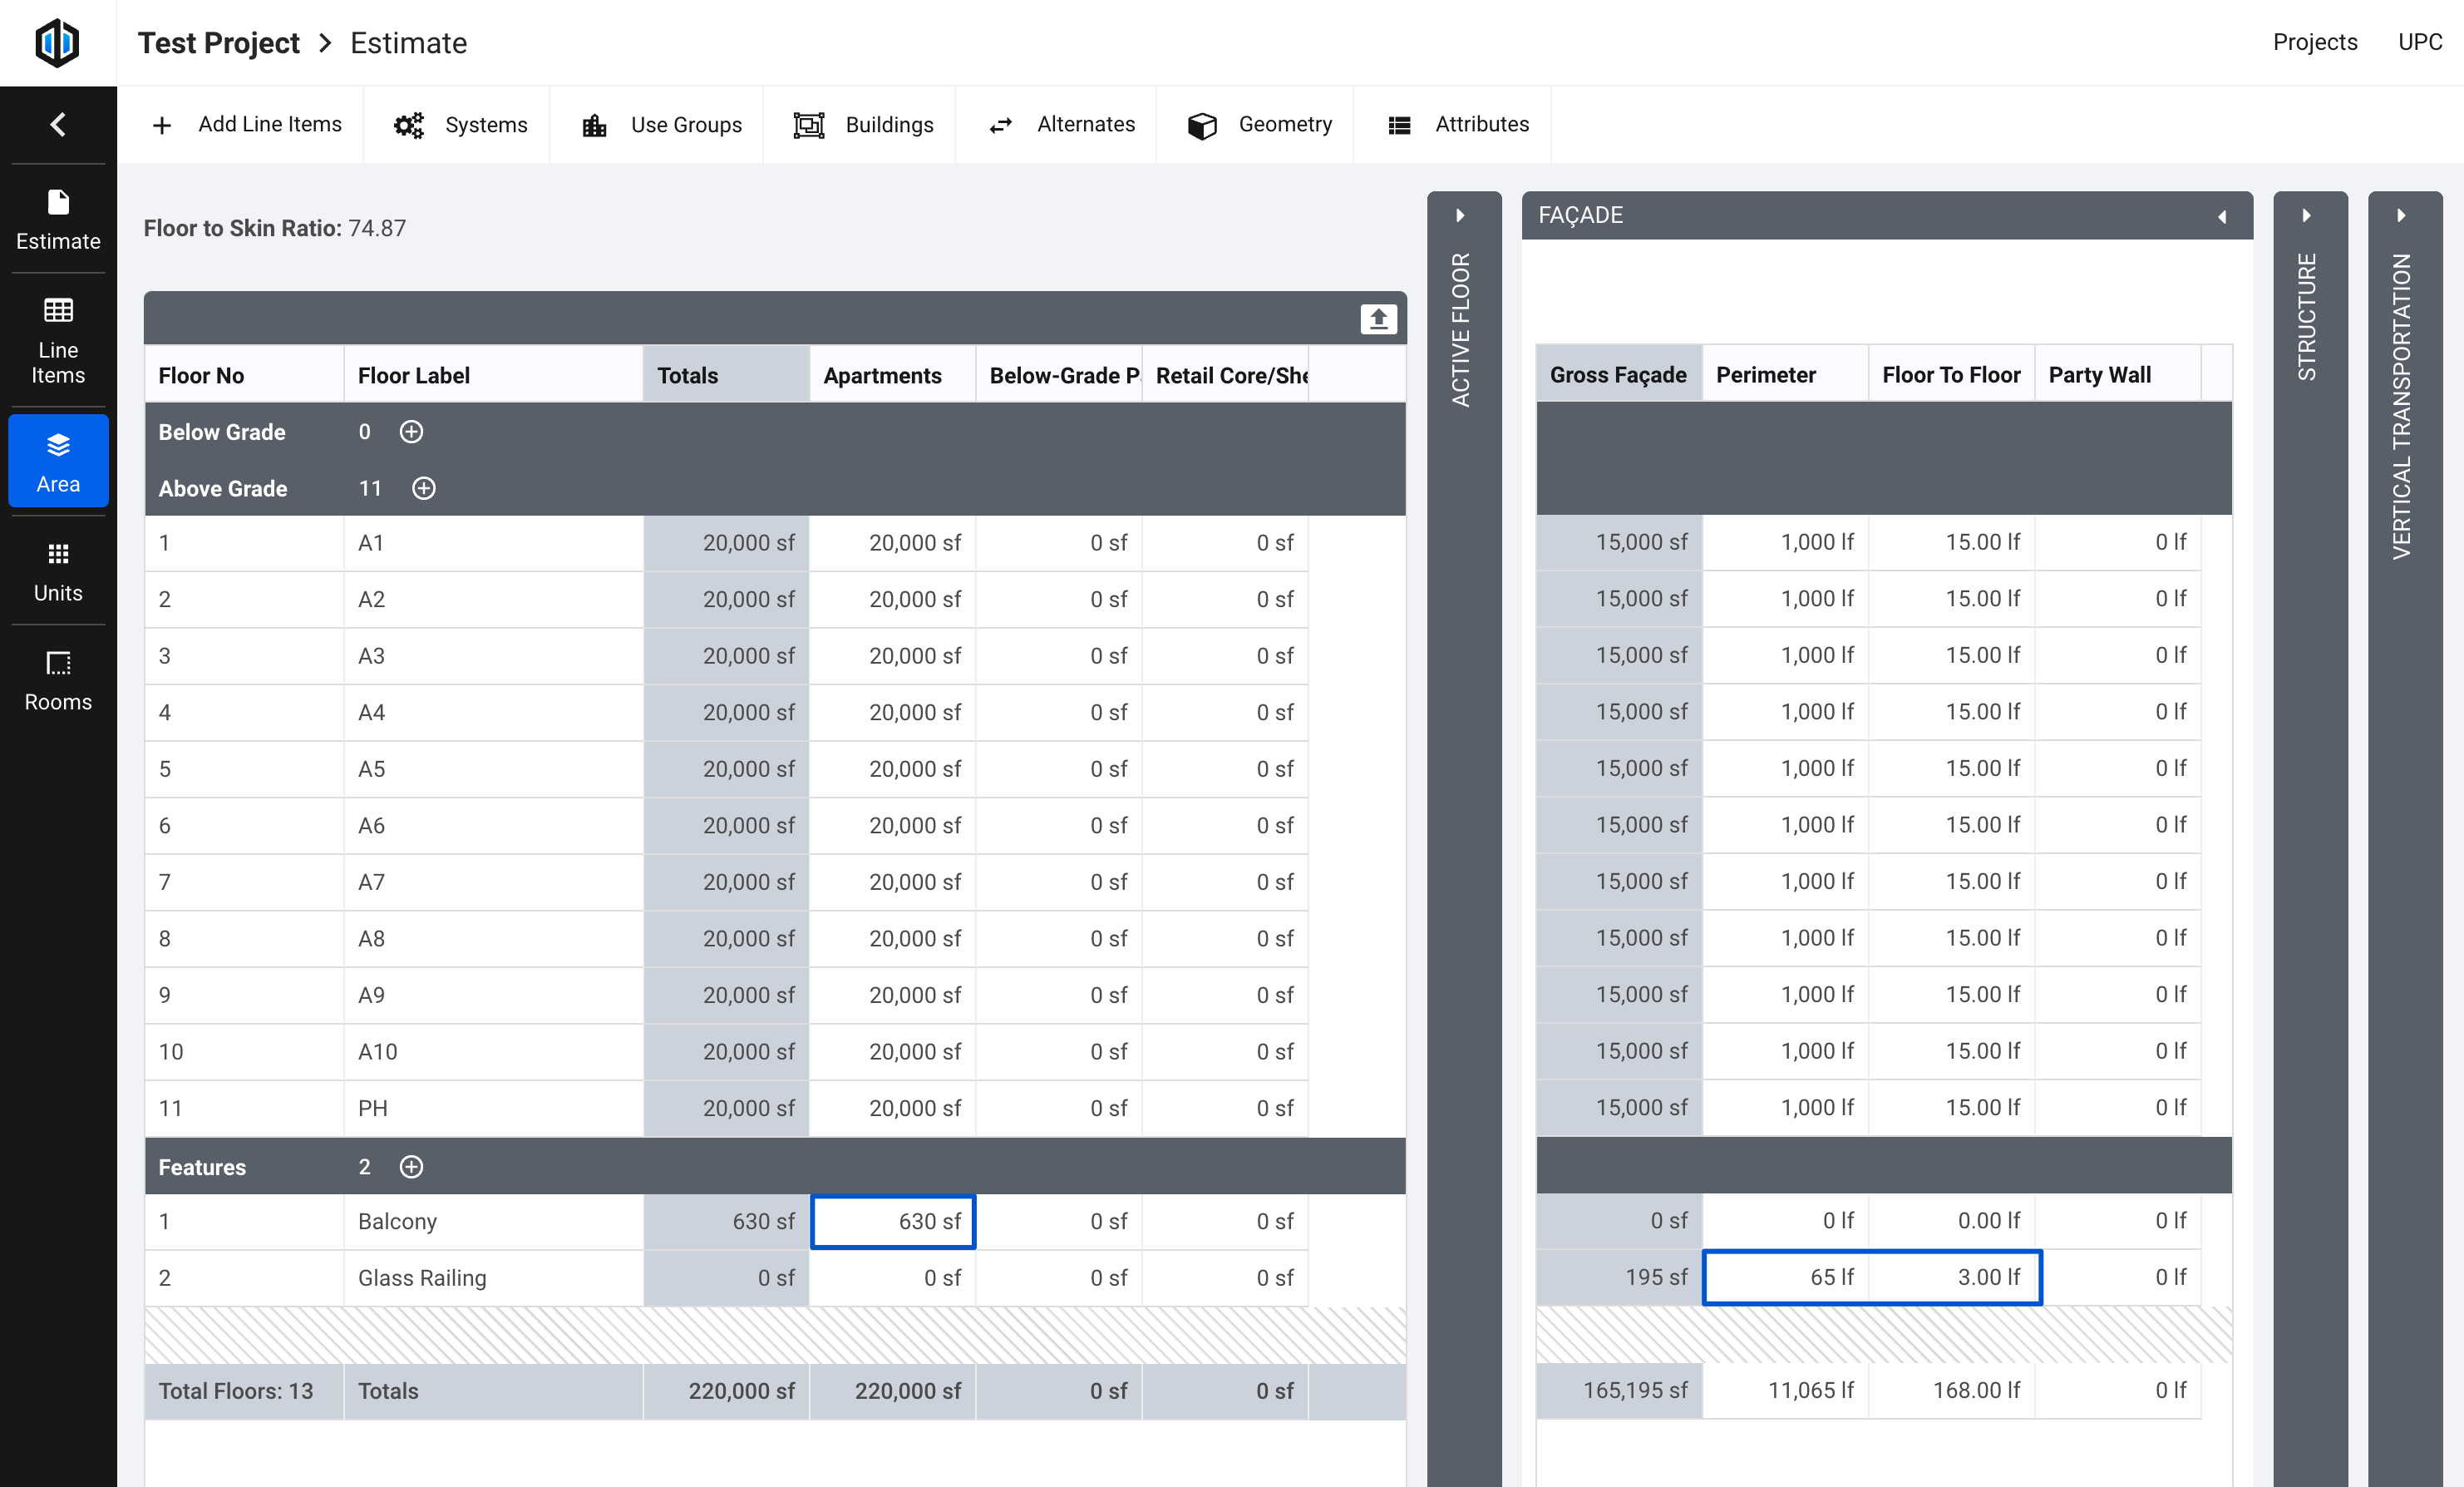Click the Buildings tool icon
Screen dimensions: 2464x1487
point(807,124)
